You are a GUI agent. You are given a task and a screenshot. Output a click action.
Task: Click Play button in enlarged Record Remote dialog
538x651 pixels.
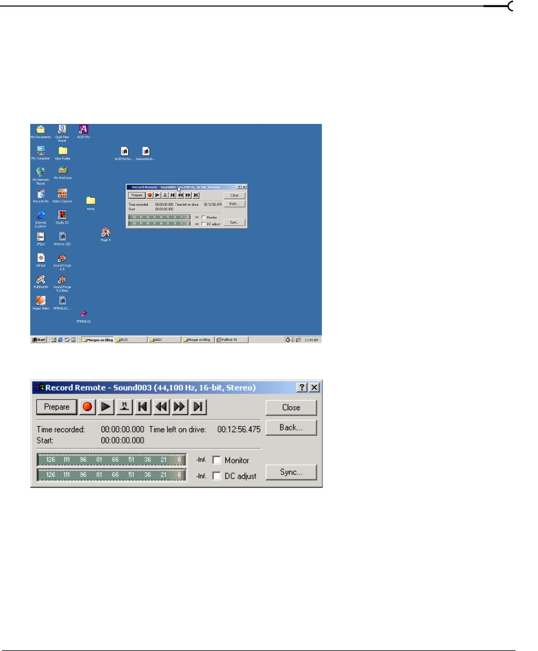[x=106, y=407]
